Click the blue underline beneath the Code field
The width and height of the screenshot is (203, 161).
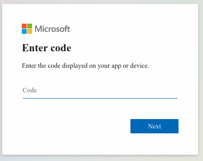(x=100, y=98)
